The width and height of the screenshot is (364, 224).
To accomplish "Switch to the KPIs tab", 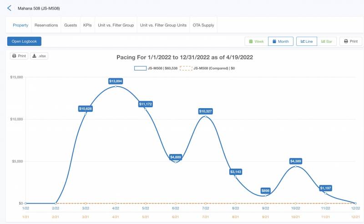I will pyautogui.click(x=87, y=25).
